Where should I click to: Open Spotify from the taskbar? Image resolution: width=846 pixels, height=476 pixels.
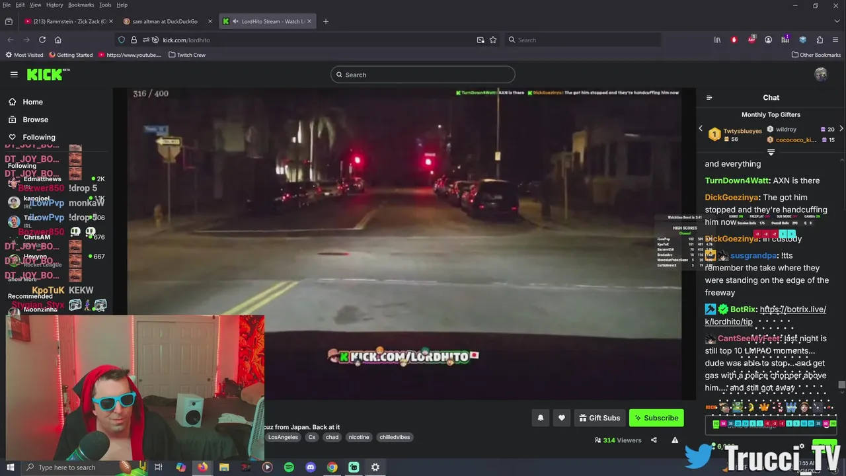289,467
